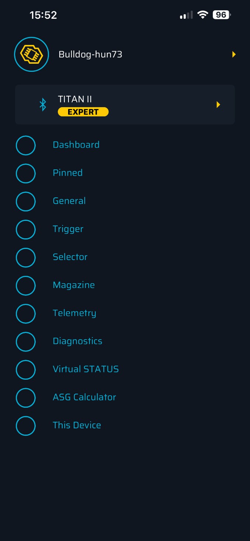This screenshot has height=541, width=250.
Task: Go to Virtual STATUS section
Action: click(x=85, y=369)
